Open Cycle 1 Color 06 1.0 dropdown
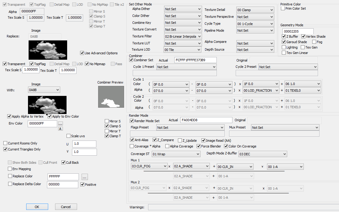Screen dimensions: 339x212 (303, 84)
